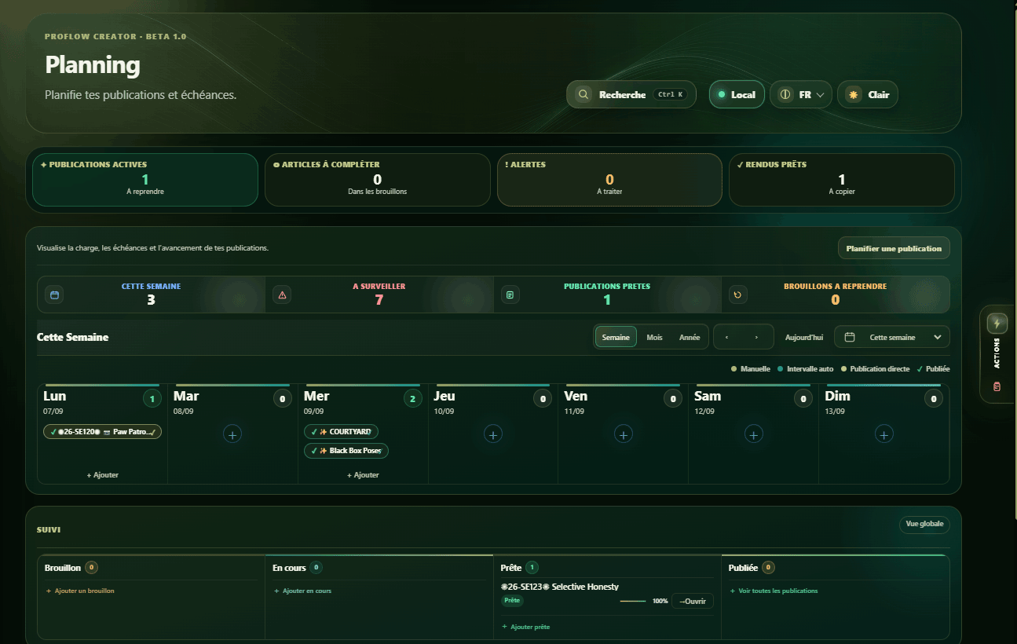1017x644 pixels.
Task: Open the FR language dropdown
Action: [x=801, y=94]
